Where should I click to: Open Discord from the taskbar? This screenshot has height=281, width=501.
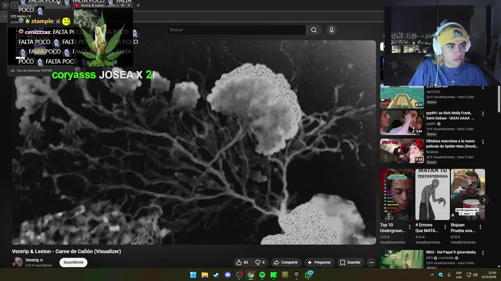[x=228, y=275]
